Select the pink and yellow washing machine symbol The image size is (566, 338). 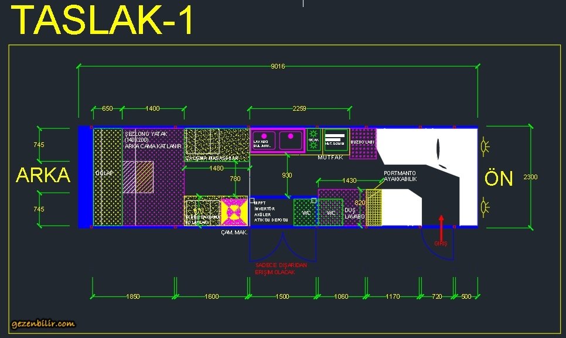pos(233,211)
